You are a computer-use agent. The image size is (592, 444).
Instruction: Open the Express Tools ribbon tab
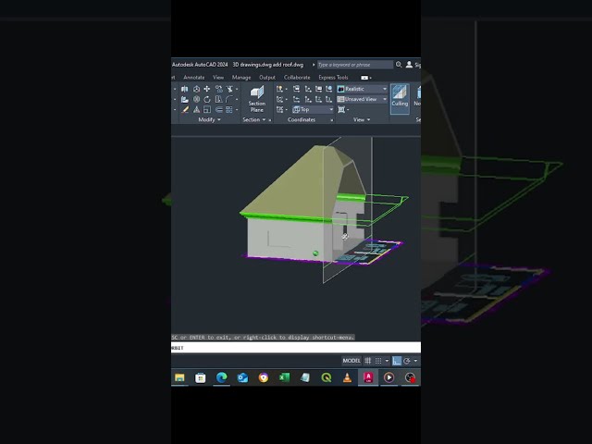pyautogui.click(x=333, y=78)
